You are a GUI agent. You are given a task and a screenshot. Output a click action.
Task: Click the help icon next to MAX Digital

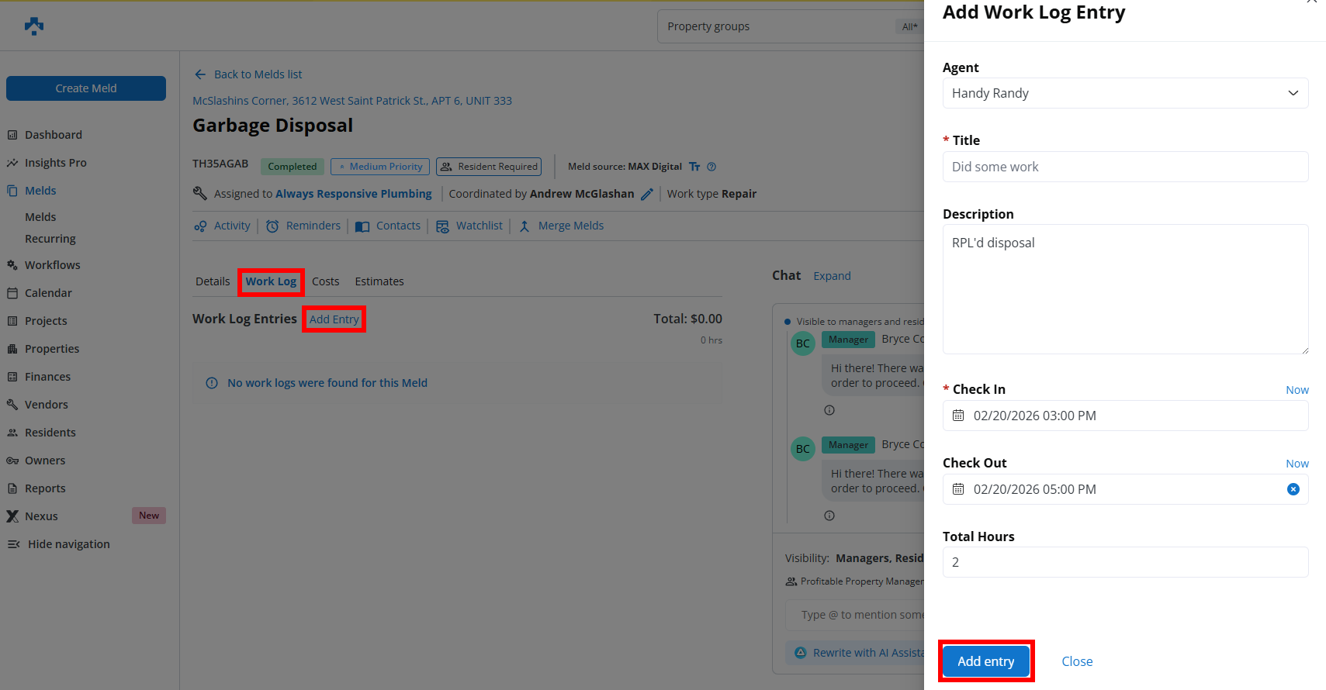click(711, 167)
